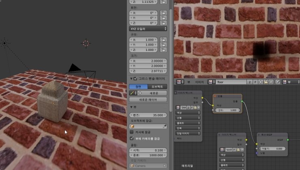Select the stone cube object in viewport
Viewport: 300px width, 170px height.
pos(53,102)
